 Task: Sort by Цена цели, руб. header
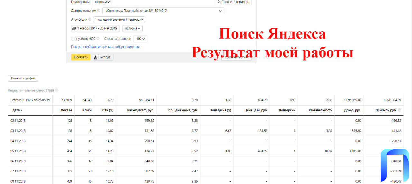pos(256,110)
